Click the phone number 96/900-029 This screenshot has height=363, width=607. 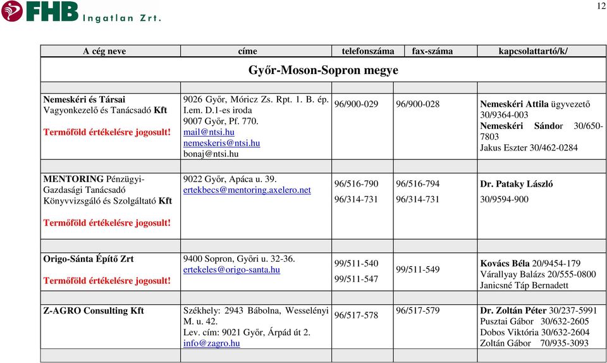click(356, 104)
